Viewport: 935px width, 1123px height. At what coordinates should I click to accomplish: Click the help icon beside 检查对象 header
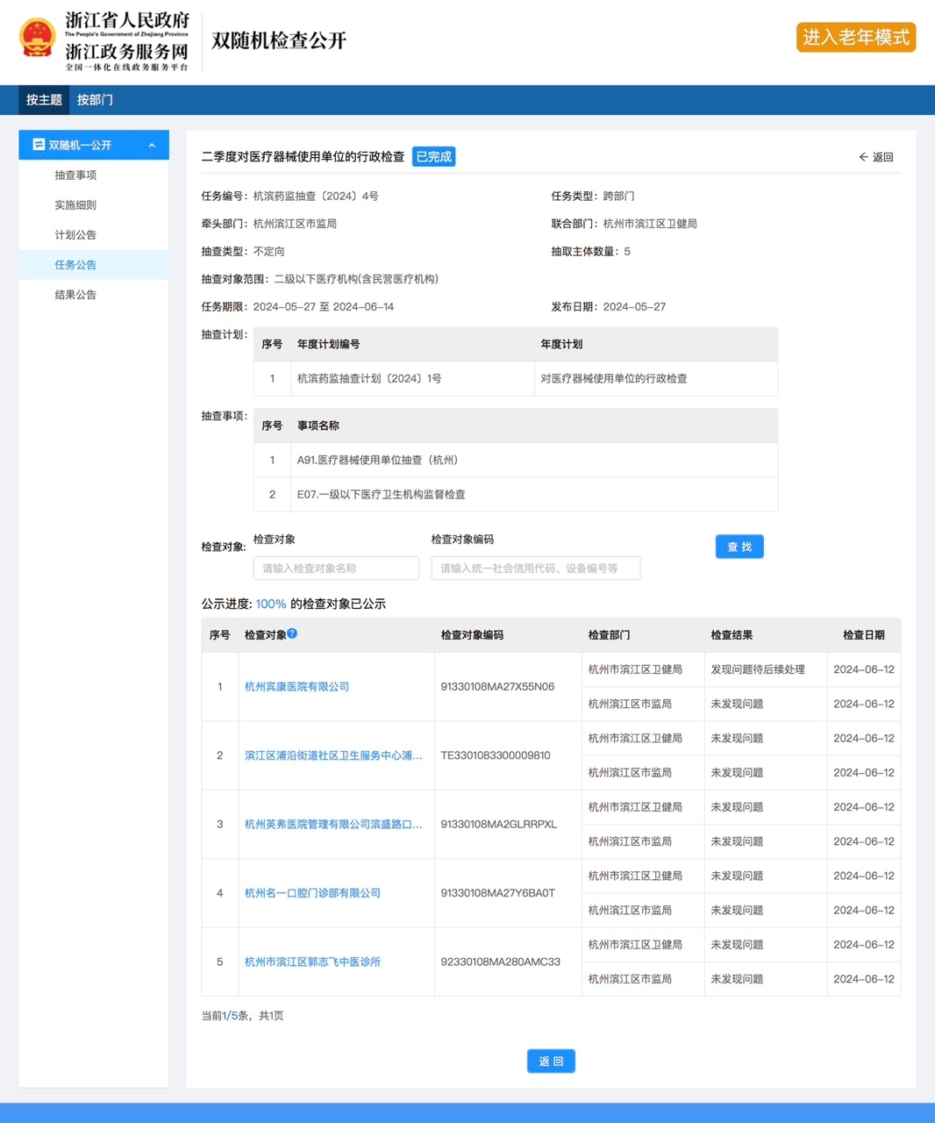coord(292,633)
